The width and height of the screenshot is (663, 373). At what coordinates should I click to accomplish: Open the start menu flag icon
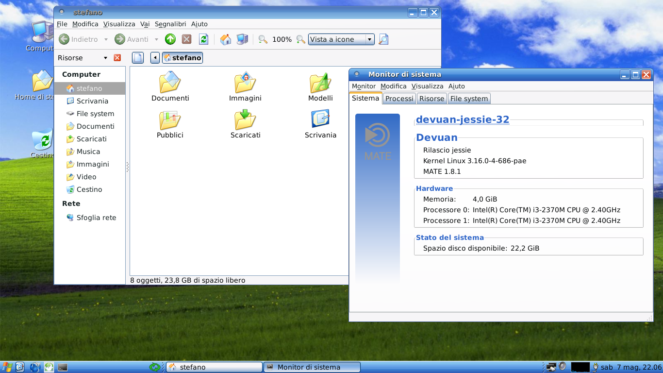pyautogui.click(x=6, y=367)
